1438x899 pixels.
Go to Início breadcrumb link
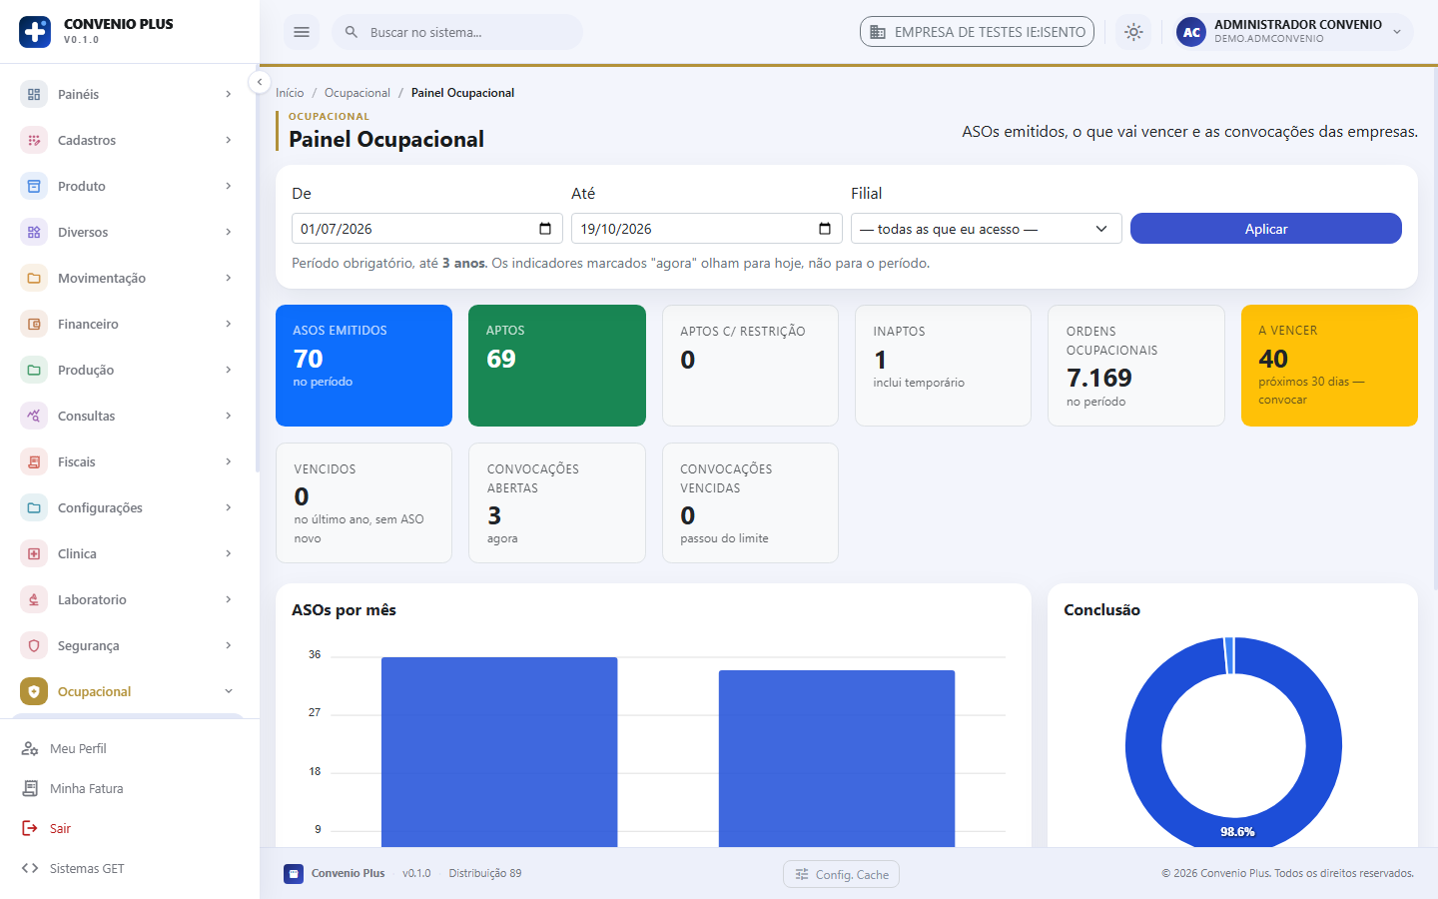[x=290, y=93]
